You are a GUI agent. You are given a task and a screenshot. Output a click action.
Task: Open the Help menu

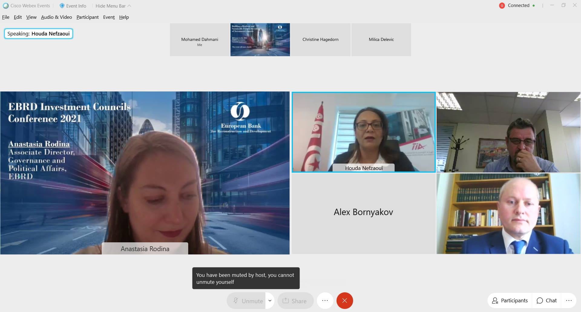point(124,17)
